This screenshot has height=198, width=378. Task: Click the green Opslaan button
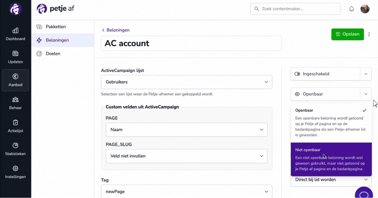click(x=348, y=34)
